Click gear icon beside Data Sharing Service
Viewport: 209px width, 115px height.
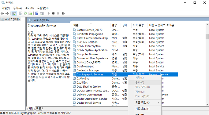point(74,87)
